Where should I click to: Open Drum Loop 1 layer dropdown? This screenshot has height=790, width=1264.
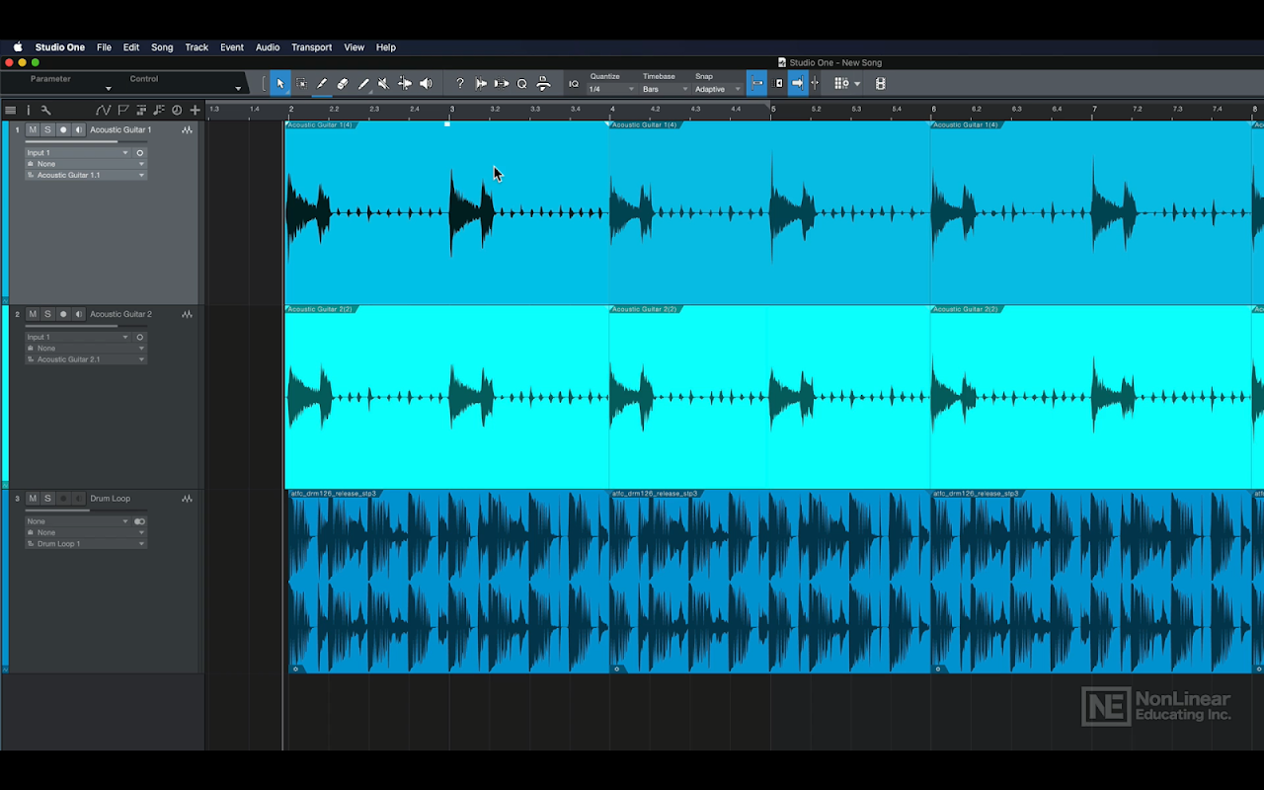tap(86, 544)
